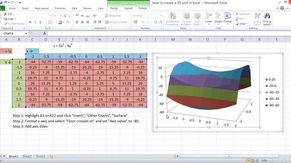Open the font name dropdown
Viewport: 291px width, 163px height.
point(51,16)
